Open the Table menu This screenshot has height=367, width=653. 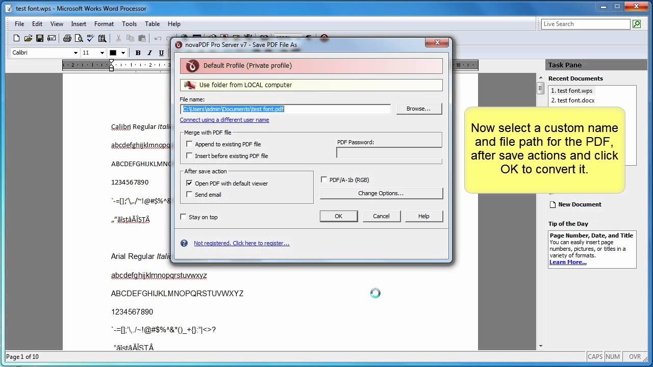(x=152, y=24)
